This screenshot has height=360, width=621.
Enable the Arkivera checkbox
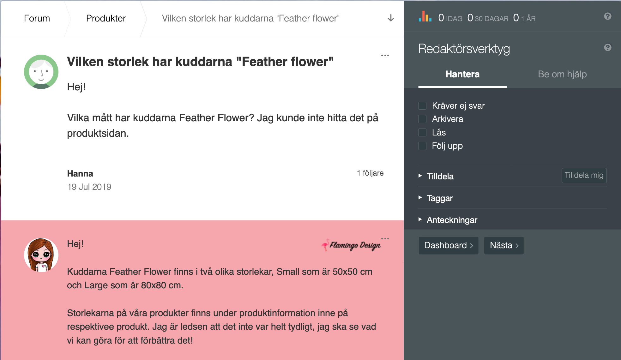pos(422,119)
